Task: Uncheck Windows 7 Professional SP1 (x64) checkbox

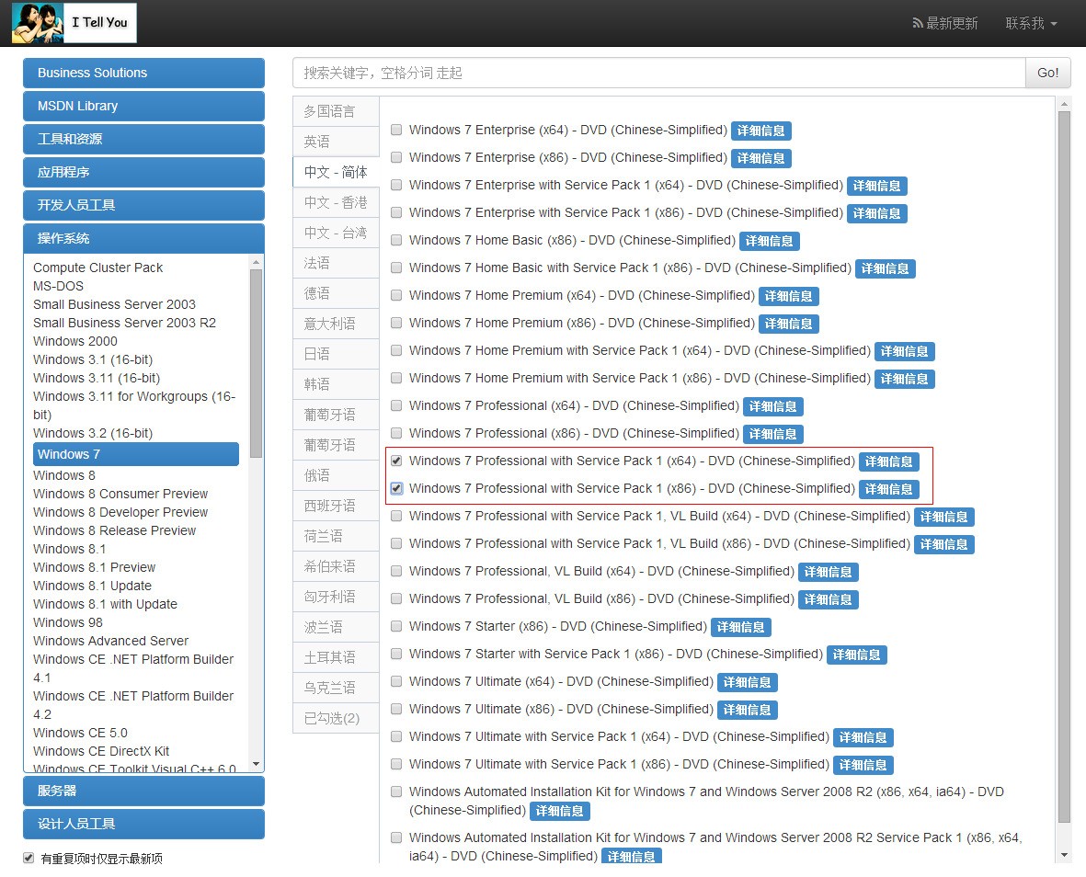Action: coord(396,461)
